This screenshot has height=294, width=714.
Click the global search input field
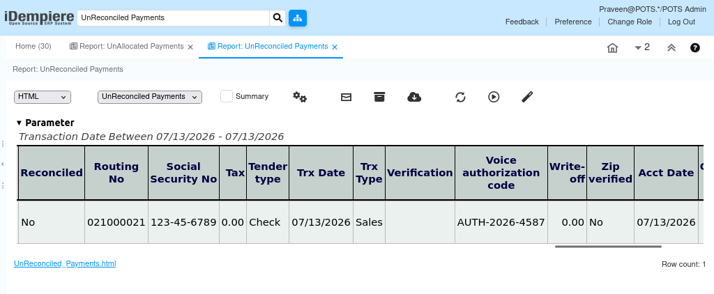click(174, 18)
